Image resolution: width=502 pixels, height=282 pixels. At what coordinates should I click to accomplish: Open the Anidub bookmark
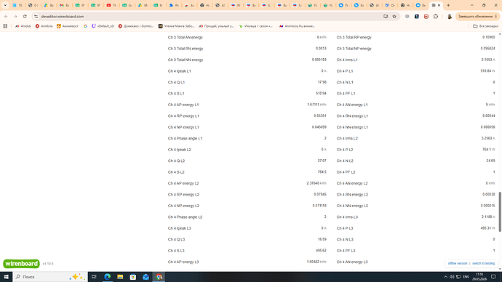coord(23,26)
